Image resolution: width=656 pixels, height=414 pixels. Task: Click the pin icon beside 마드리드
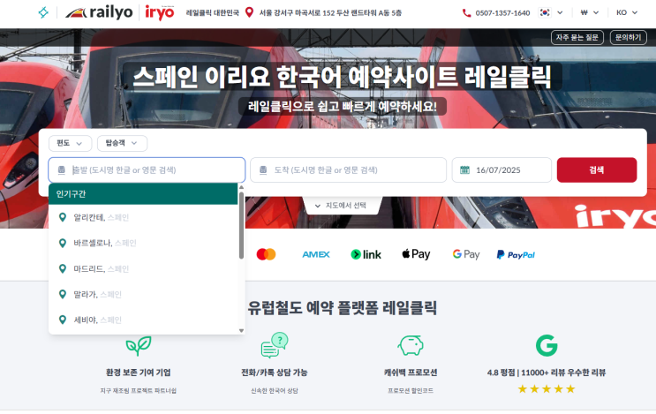[x=63, y=269]
